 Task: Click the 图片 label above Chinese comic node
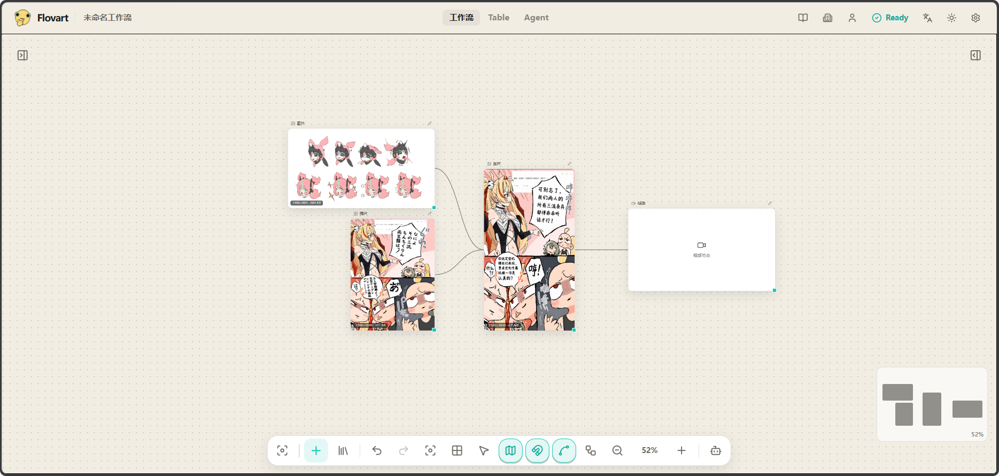pyautogui.click(x=497, y=164)
